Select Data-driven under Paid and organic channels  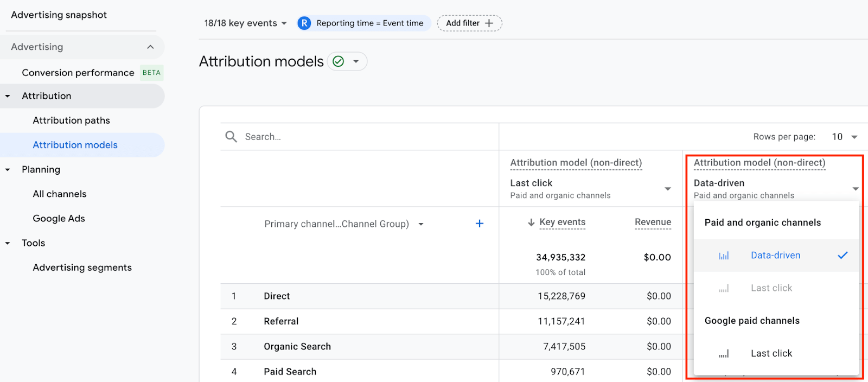point(776,256)
